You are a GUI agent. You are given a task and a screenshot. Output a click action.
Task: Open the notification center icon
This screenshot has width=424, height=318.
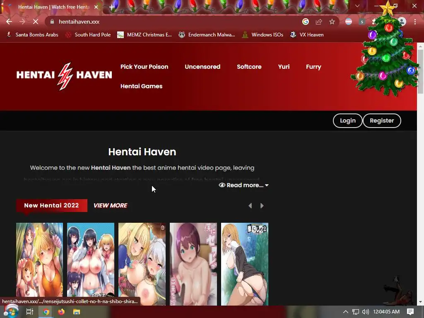(x=410, y=312)
